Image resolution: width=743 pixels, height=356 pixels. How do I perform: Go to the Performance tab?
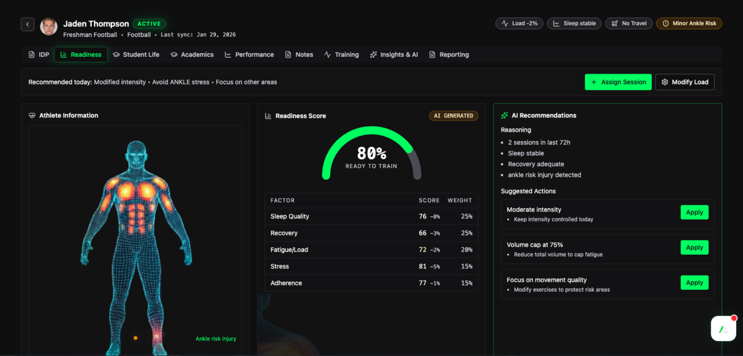[249, 54]
